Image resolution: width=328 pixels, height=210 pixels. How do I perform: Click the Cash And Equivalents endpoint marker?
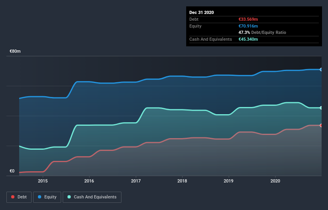coord(321,108)
